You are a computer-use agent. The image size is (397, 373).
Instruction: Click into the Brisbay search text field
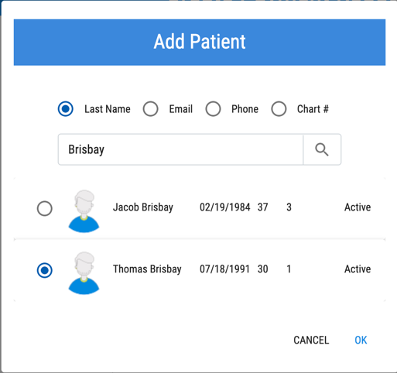click(x=180, y=149)
